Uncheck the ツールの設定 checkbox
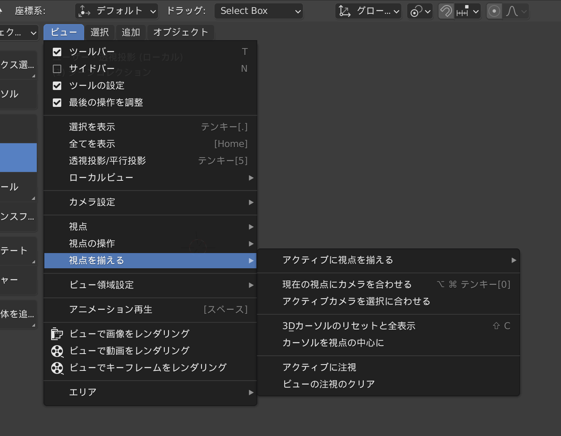561x436 pixels. click(x=57, y=86)
